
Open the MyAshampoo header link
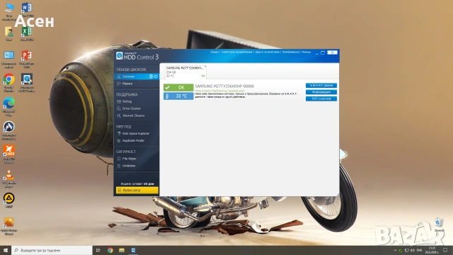290,52
